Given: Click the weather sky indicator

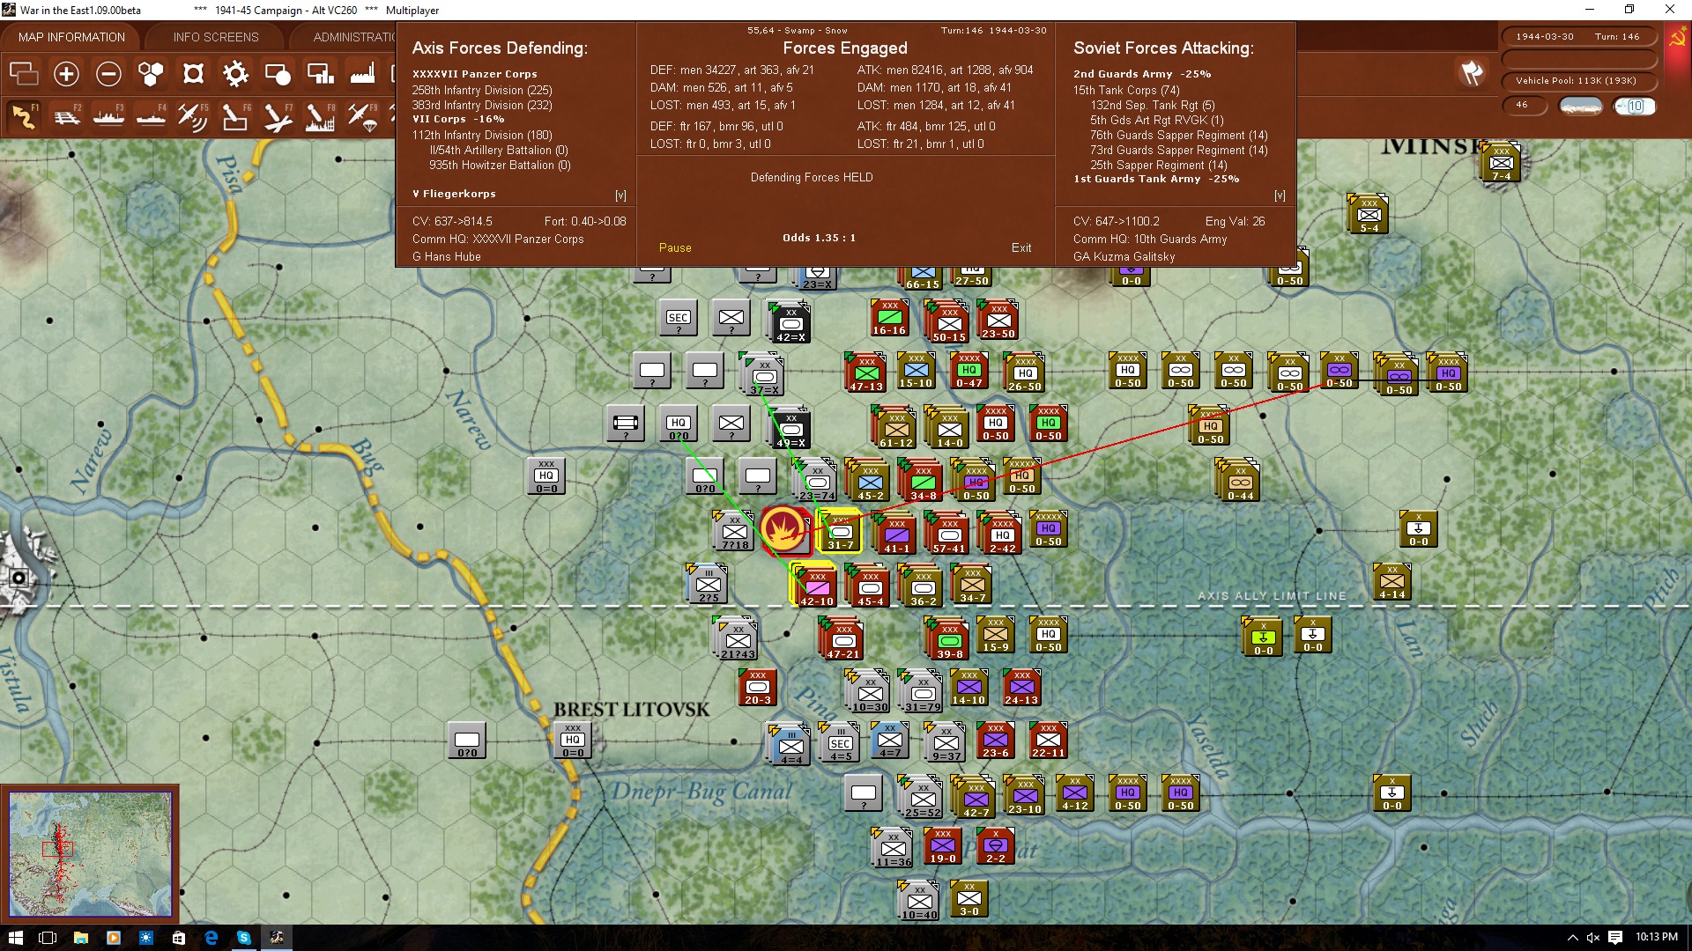Looking at the screenshot, I should [1581, 106].
